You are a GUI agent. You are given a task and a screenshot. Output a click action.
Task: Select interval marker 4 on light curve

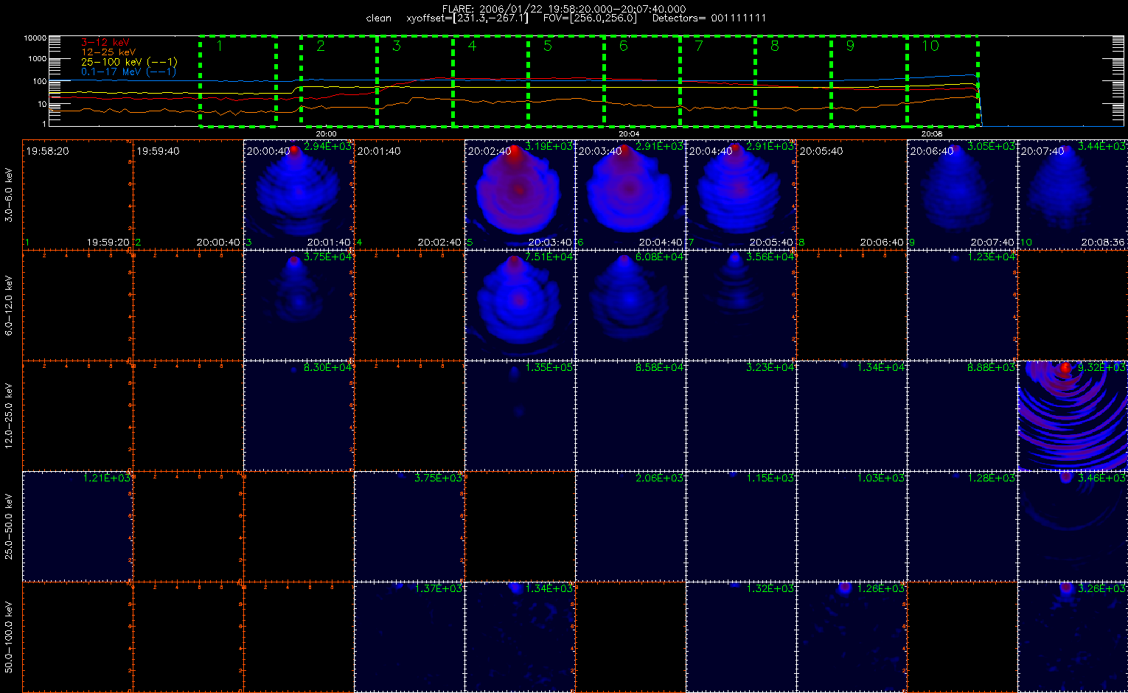[x=472, y=46]
